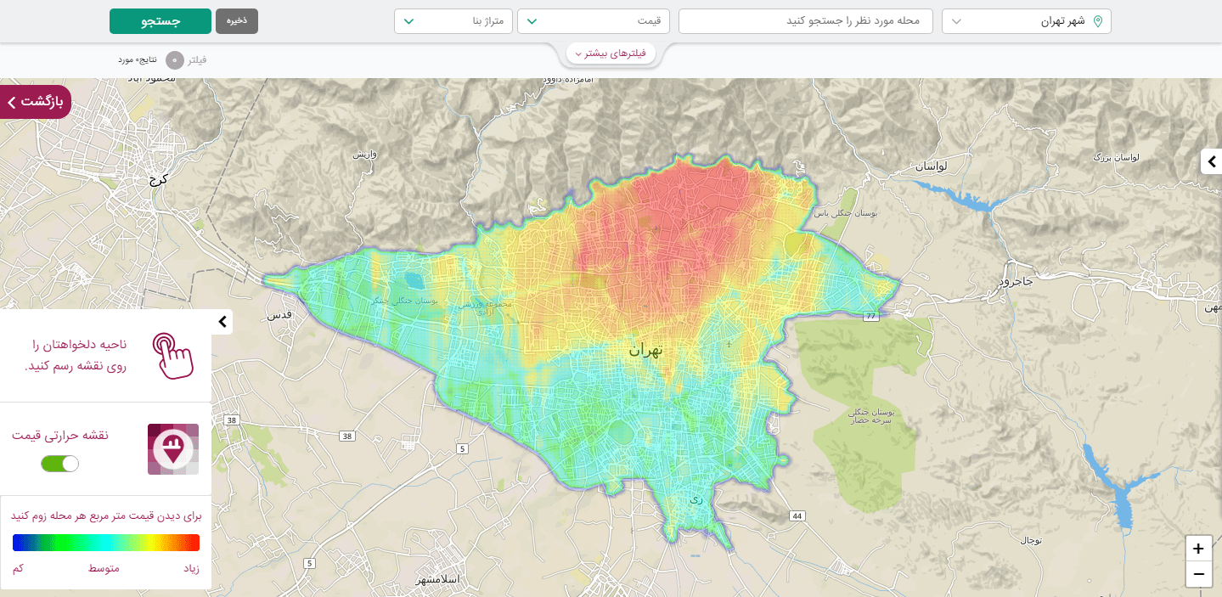Open the قیمت price dropdown
Image resolution: width=1222 pixels, height=597 pixels.
tap(593, 21)
